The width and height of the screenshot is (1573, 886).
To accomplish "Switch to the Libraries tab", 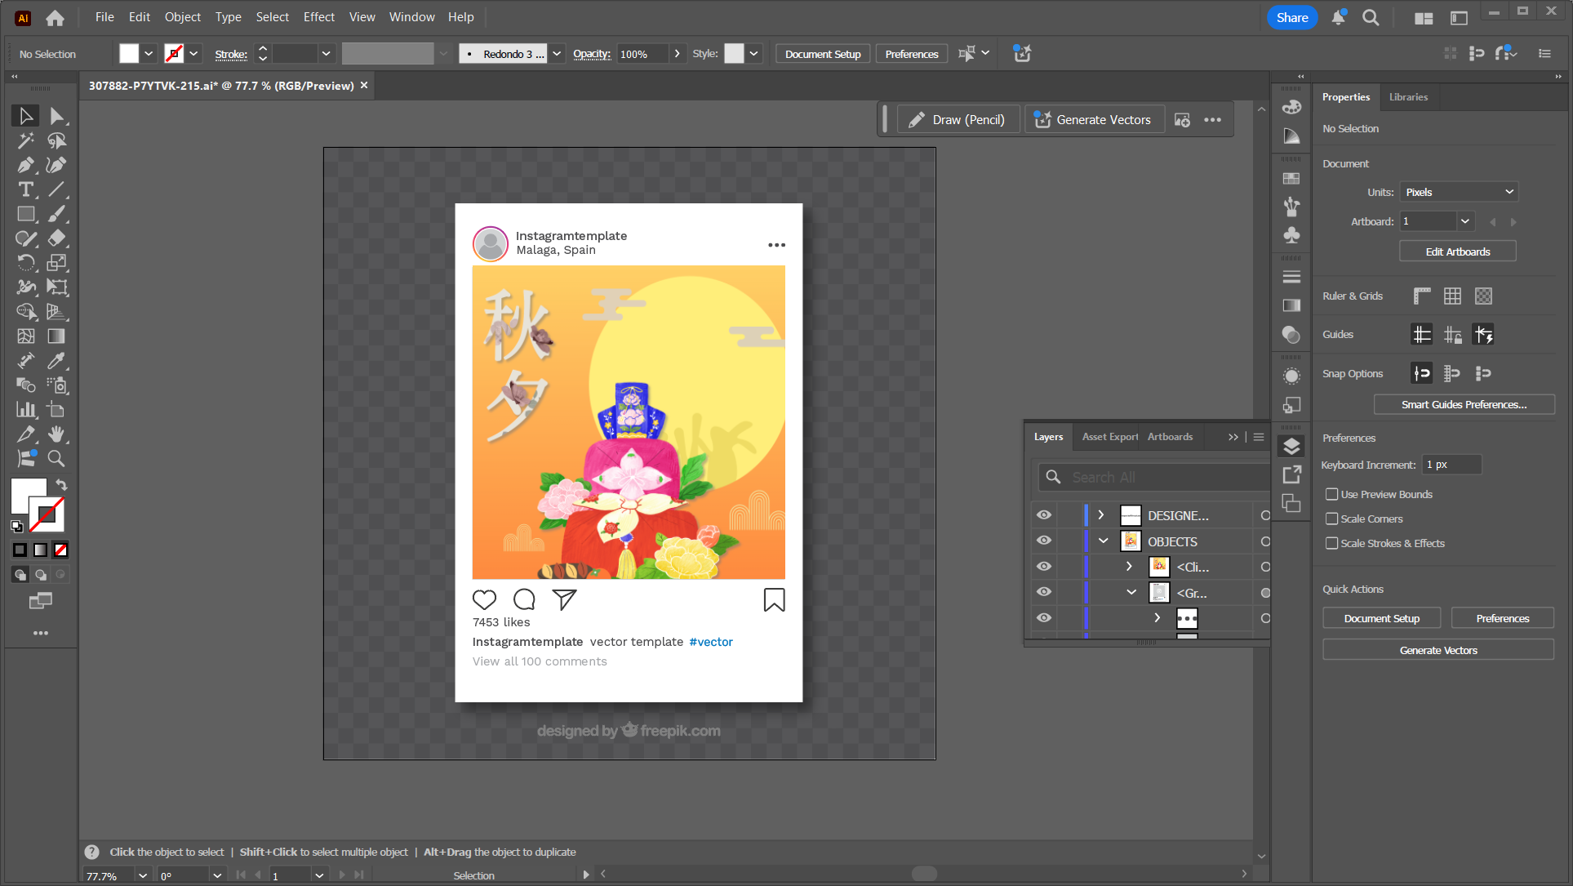I will coord(1408,97).
